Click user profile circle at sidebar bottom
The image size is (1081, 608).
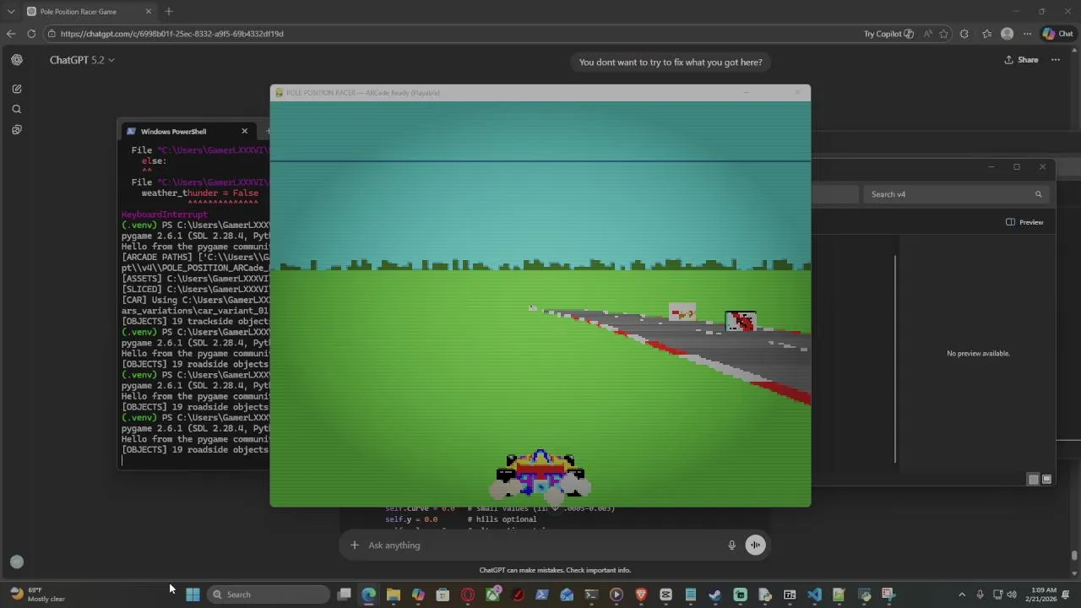point(17,562)
